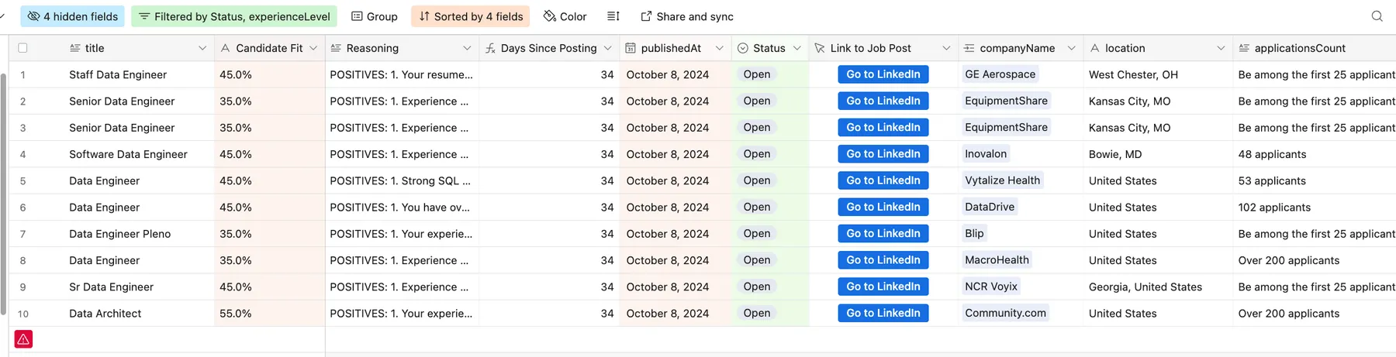This screenshot has width=1396, height=357.
Task: Click the Status column header icon
Action: pyautogui.click(x=743, y=48)
